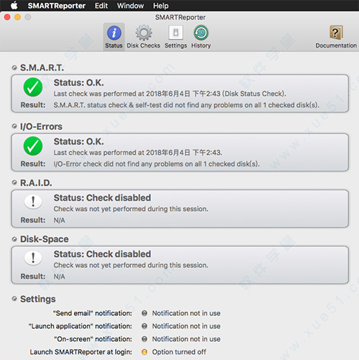Click the Apple menu logo
Viewport: 359px width, 360px height.
14,5
